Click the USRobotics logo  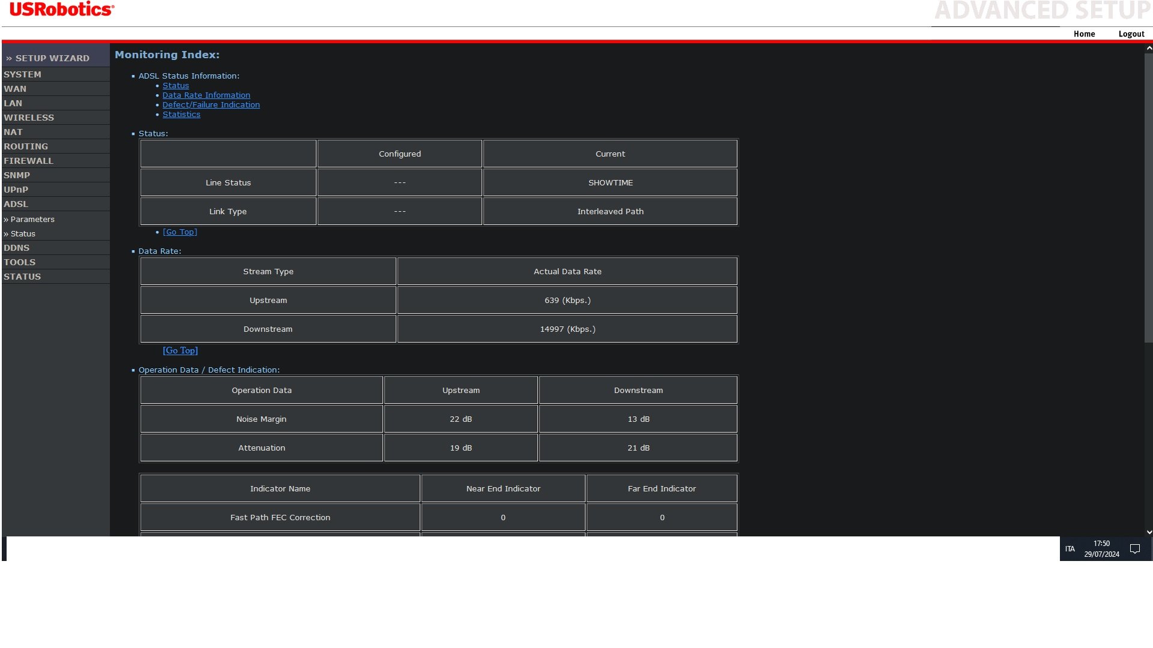pyautogui.click(x=61, y=10)
